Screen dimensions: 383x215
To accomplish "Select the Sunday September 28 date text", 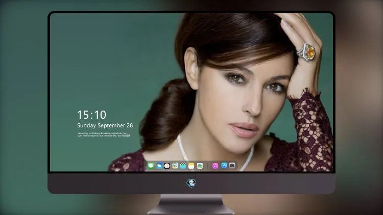I will click(x=105, y=125).
